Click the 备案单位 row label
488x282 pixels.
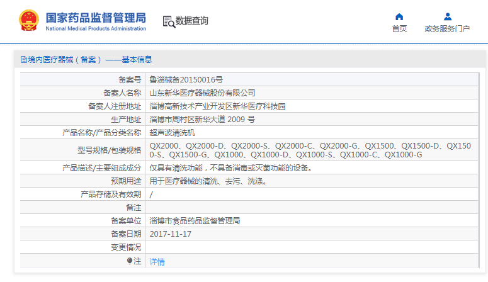tap(126, 221)
